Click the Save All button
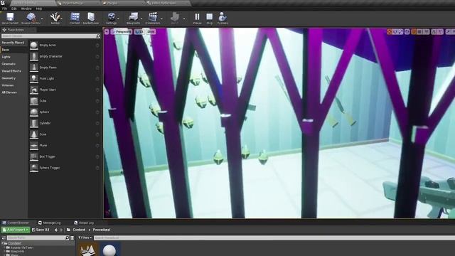This screenshot has width=455, height=256. (41, 230)
